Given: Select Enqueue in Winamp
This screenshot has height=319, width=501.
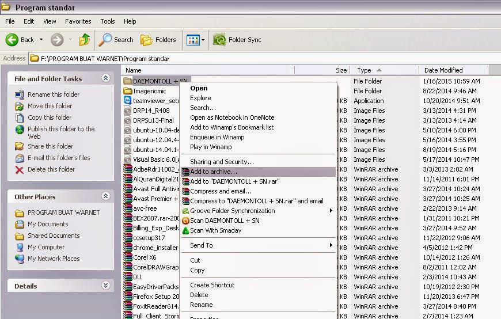Looking at the screenshot, I should (217, 137).
